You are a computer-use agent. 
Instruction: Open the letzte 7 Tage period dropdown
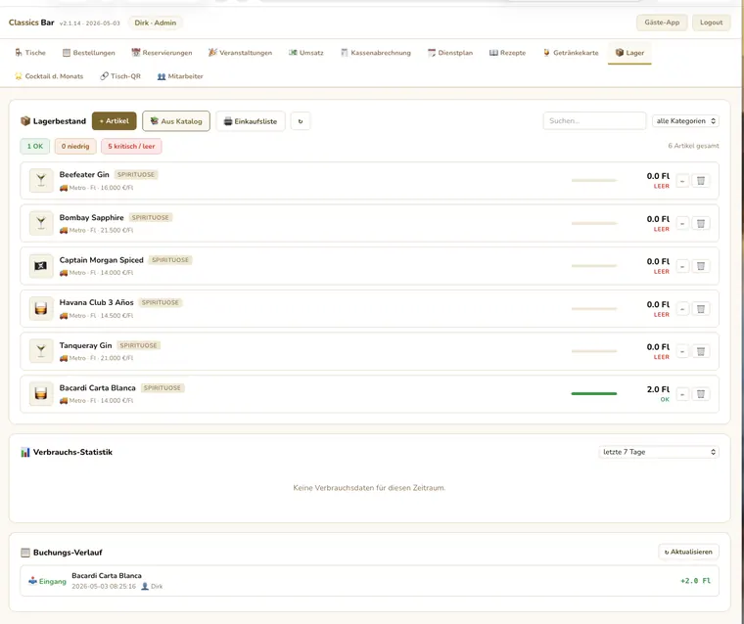pyautogui.click(x=659, y=452)
